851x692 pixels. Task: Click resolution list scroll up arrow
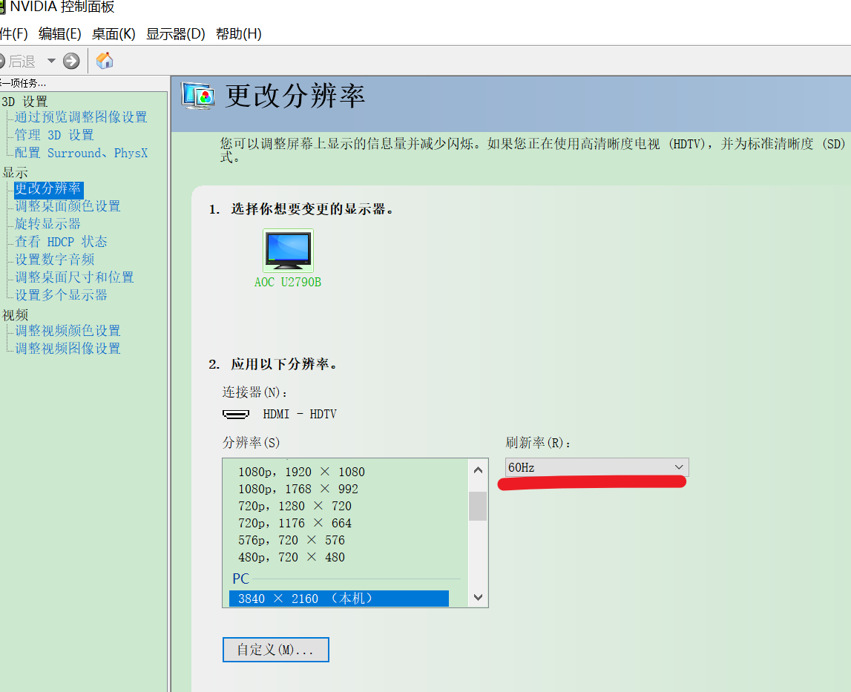(478, 470)
